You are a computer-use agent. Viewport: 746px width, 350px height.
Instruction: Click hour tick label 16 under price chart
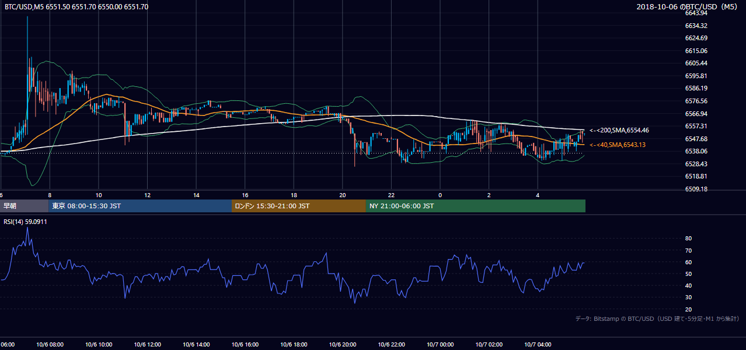(x=245, y=195)
